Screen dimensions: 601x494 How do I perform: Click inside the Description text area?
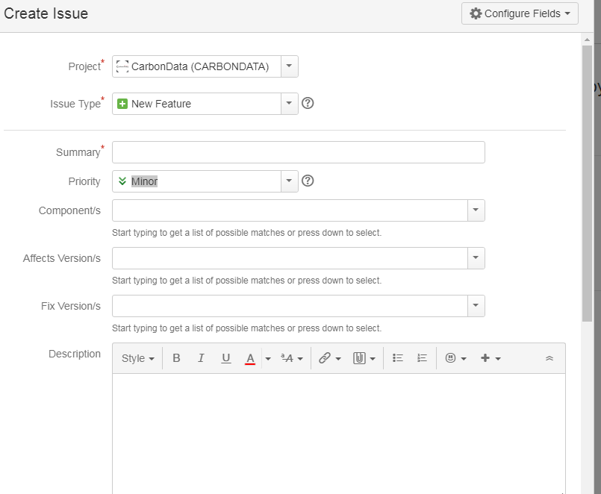(339, 434)
